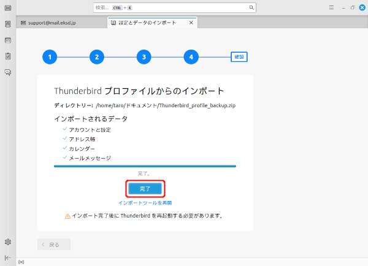Go to import step 2 circle
368x266 pixels.
pyautogui.click(x=97, y=57)
